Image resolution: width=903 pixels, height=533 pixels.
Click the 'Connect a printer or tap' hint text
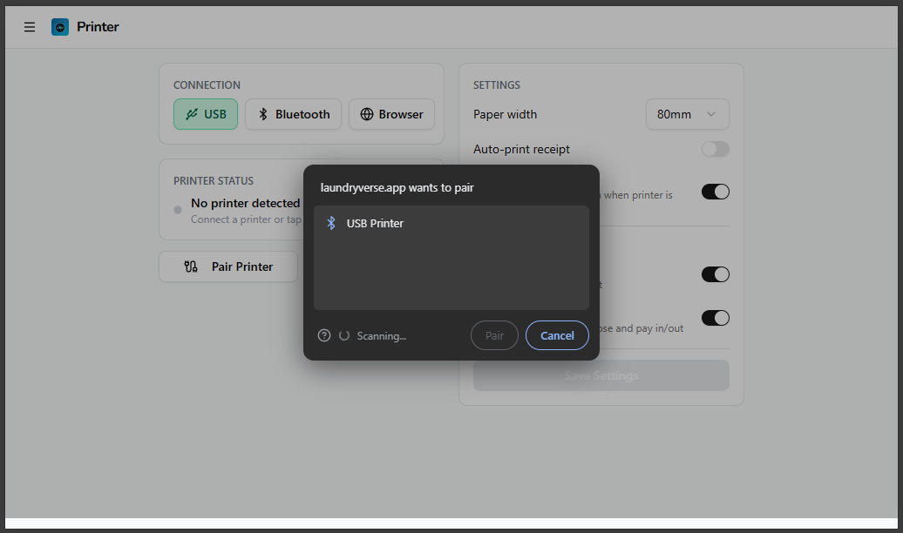click(x=246, y=219)
